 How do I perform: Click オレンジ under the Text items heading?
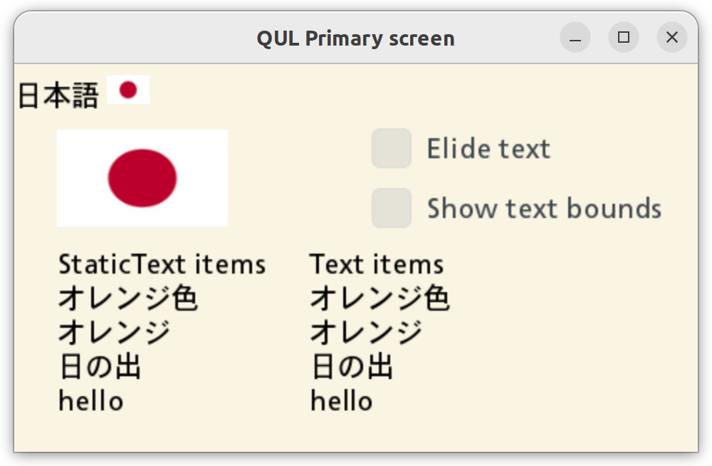pyautogui.click(x=366, y=333)
